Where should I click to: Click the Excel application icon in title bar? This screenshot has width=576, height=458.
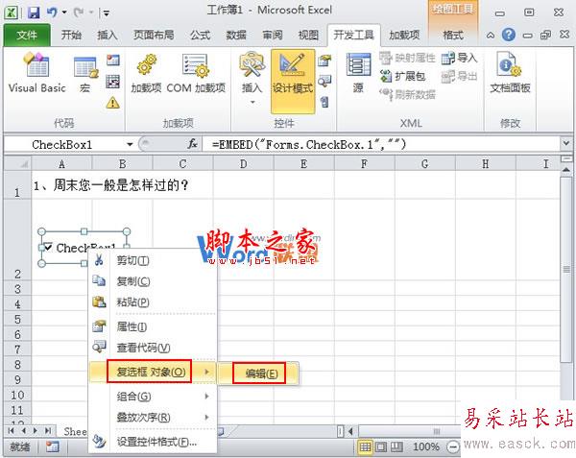coord(11,12)
